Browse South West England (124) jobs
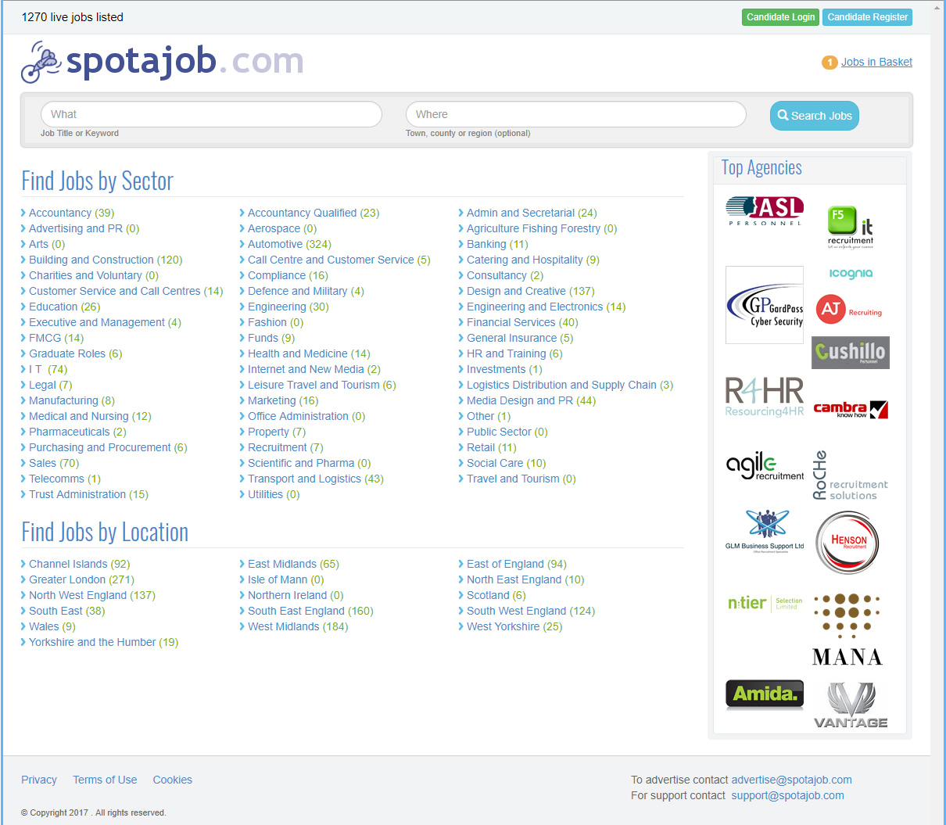 tap(531, 611)
